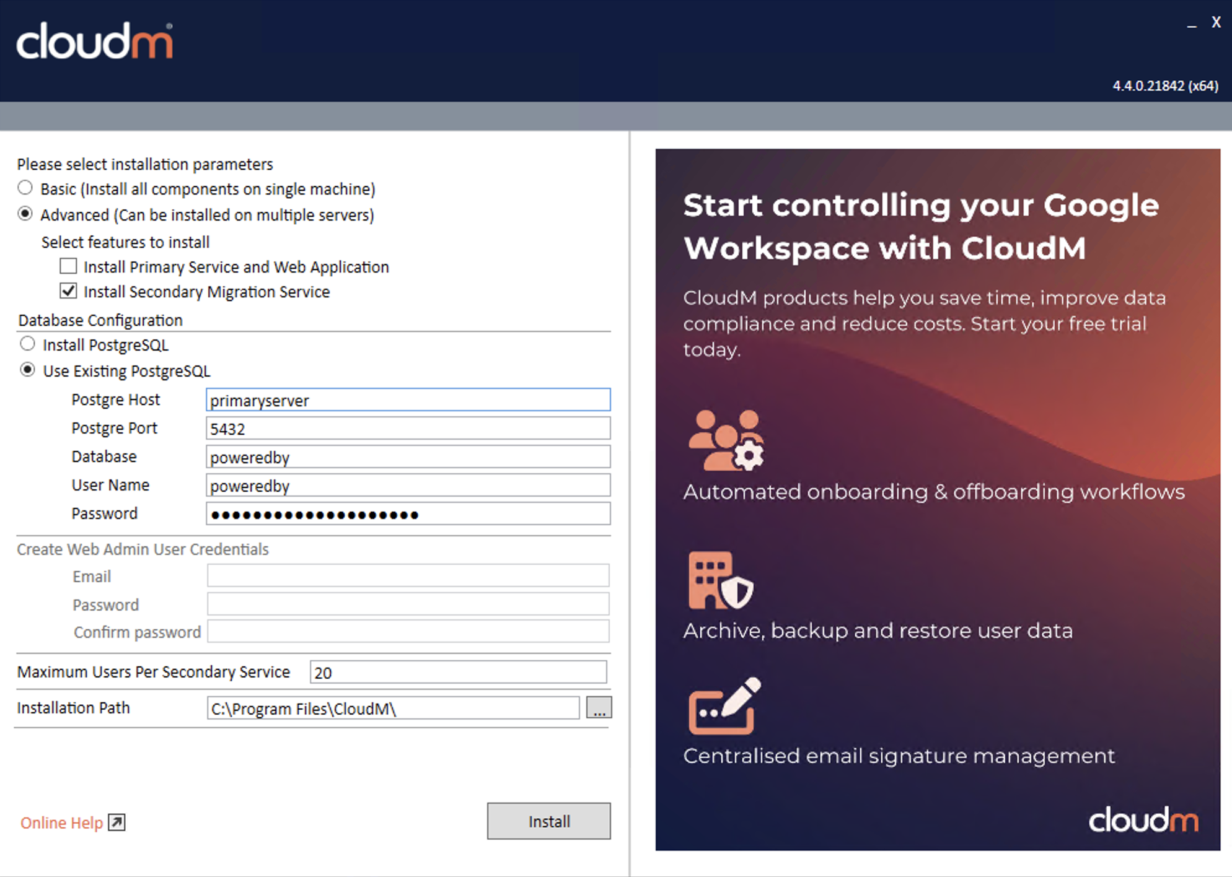1232x877 pixels.
Task: Click the Web Admin Password field
Action: tap(408, 604)
